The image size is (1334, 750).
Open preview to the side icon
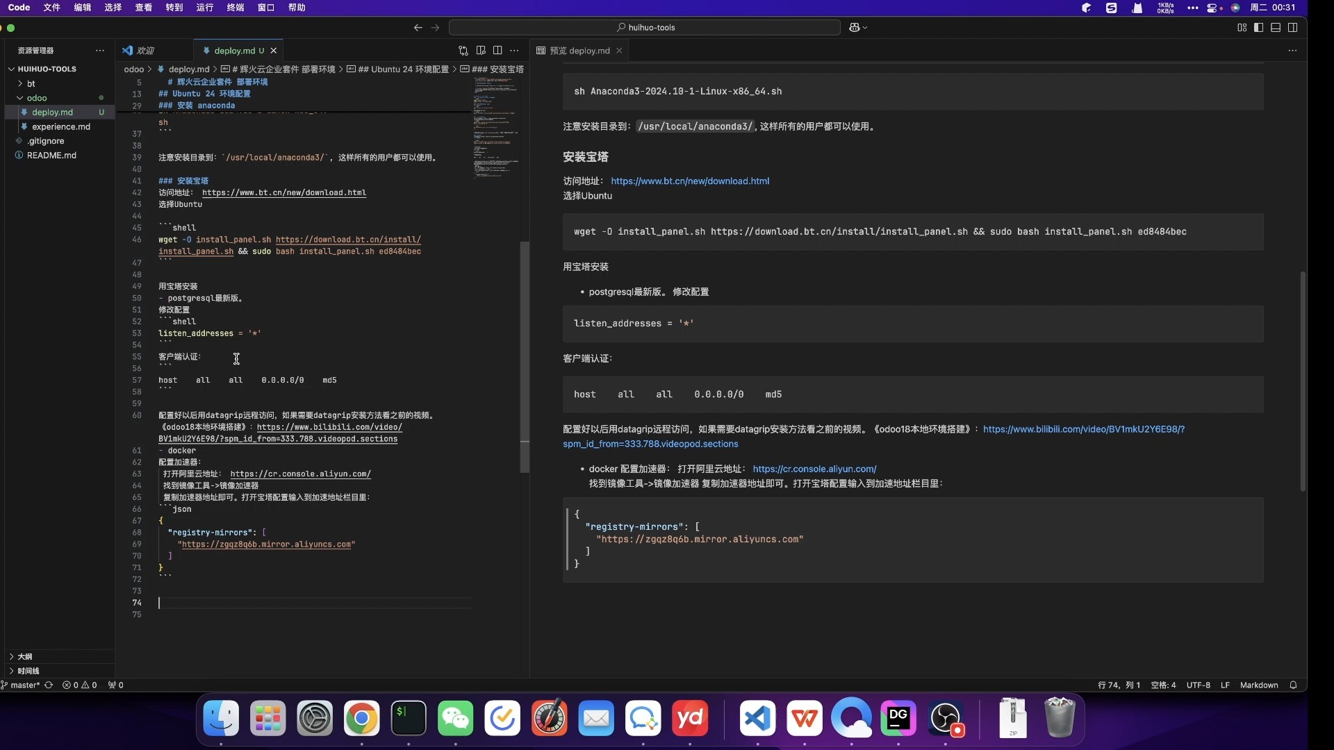click(481, 51)
